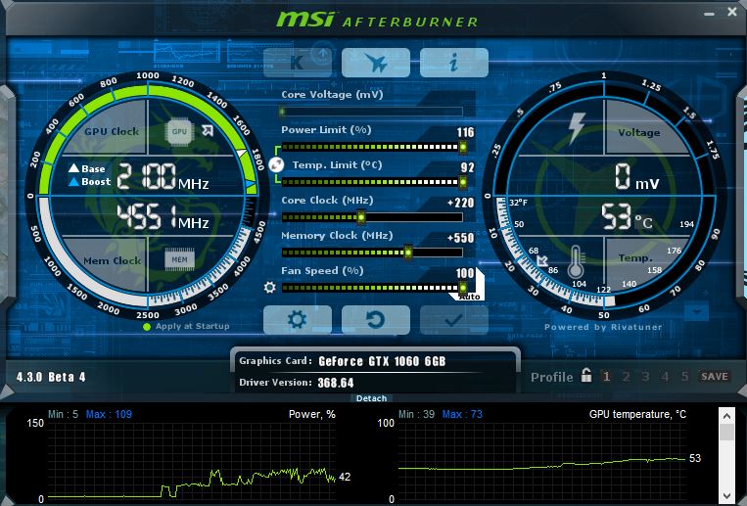Click the 4551 MHz memory clock reading

click(x=163, y=217)
